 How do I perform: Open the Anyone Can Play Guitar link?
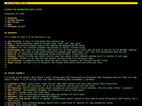pos(19,99)
